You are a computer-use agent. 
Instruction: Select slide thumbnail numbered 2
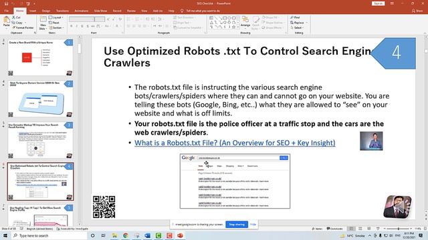point(40,99)
